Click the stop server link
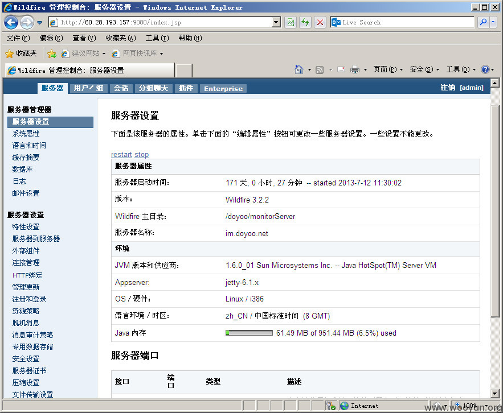The height and width of the screenshot is (413, 503). click(141, 155)
